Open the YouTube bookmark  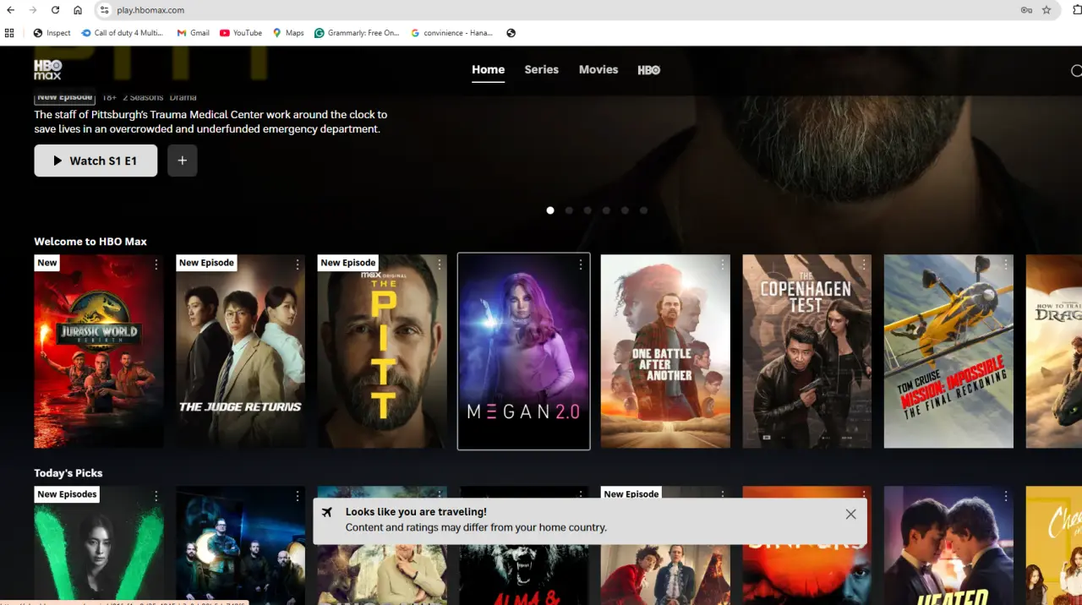click(241, 33)
